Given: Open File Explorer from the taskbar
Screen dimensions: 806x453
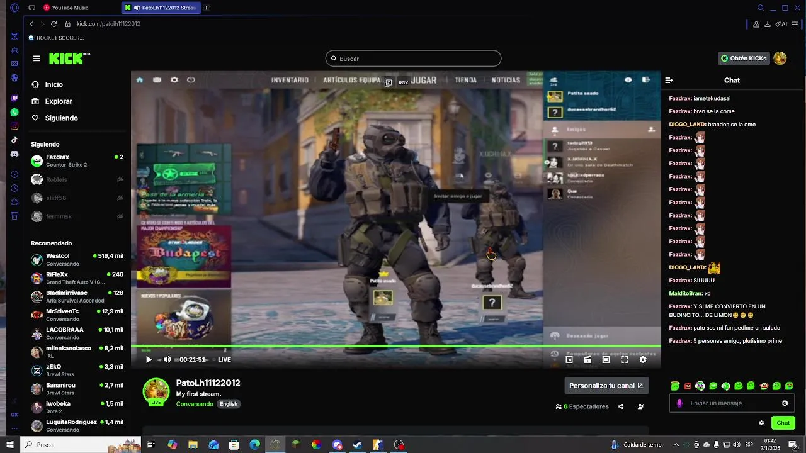Looking at the screenshot, I should tap(193, 445).
